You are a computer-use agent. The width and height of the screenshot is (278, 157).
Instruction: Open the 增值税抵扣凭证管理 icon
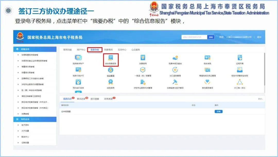click(207, 70)
